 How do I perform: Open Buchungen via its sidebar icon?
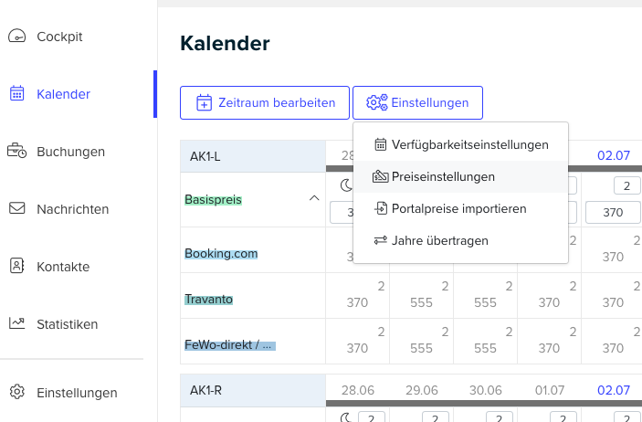click(16, 152)
